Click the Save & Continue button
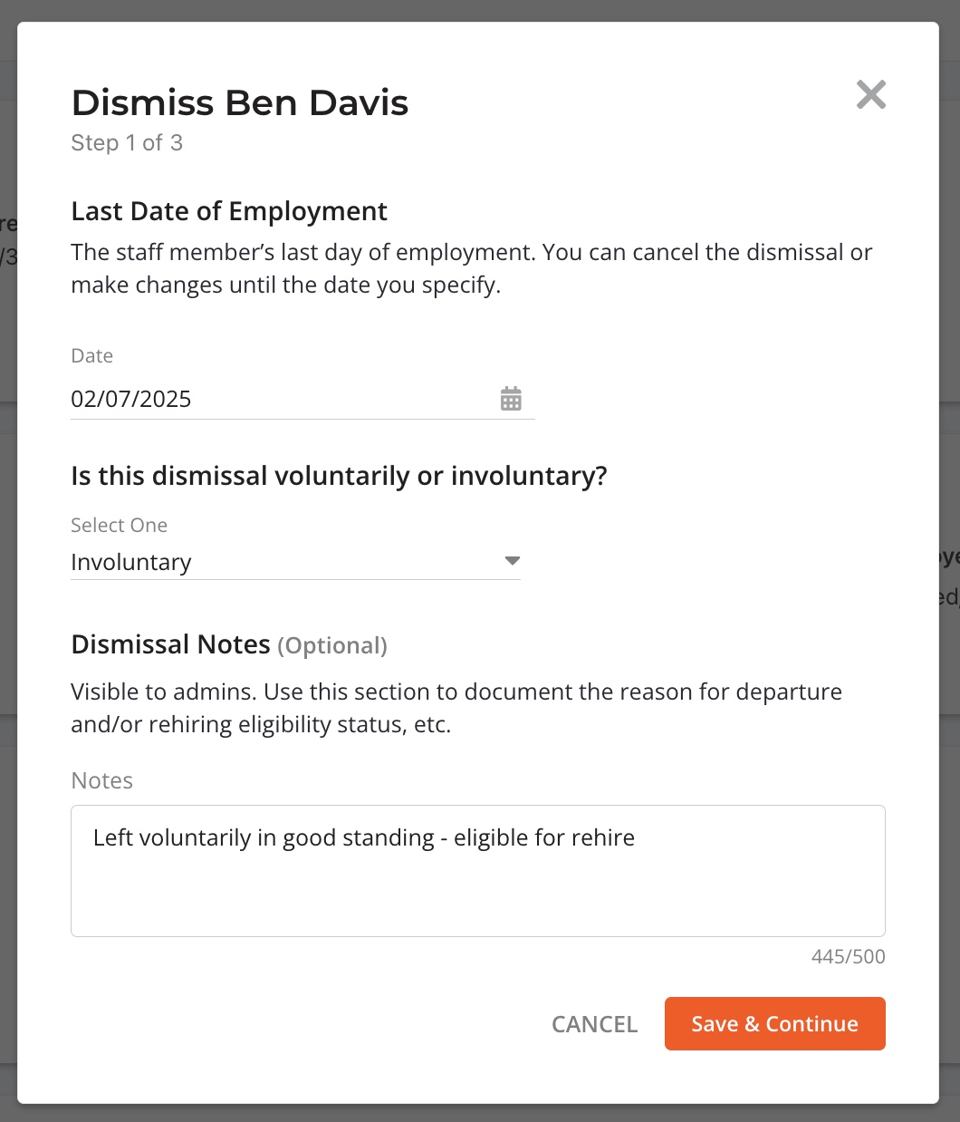Viewport: 960px width, 1122px height. click(x=775, y=1024)
